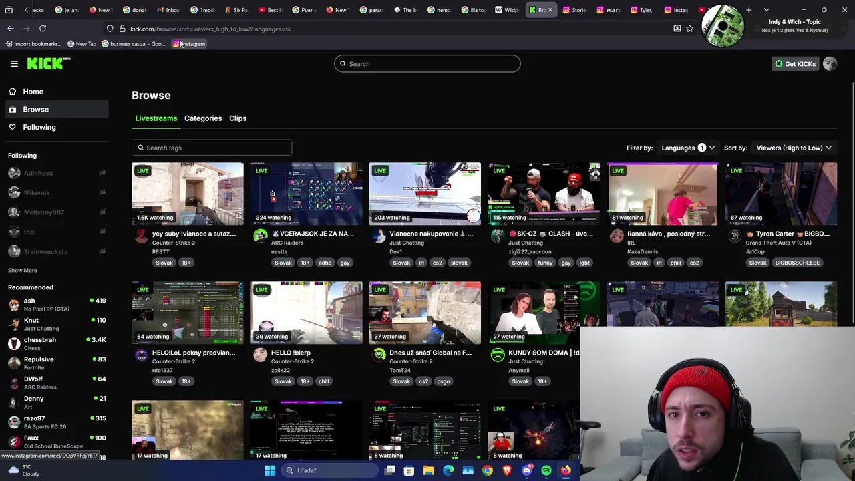This screenshot has width=855, height=481.
Task: Open the user profile avatar menu
Action: (830, 63)
